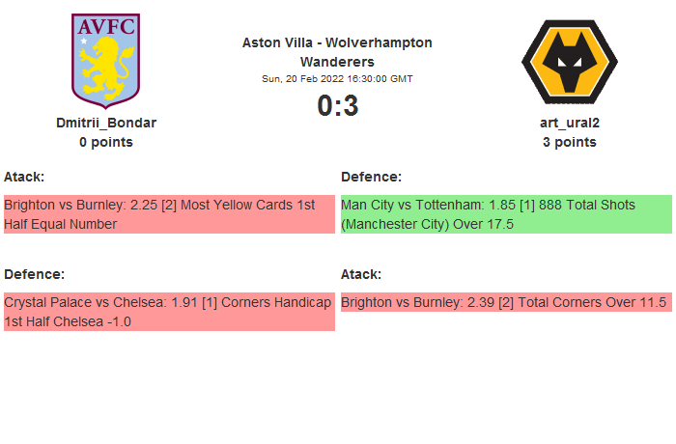Click the Defence heading above the Crystal Palace bet

(35, 274)
